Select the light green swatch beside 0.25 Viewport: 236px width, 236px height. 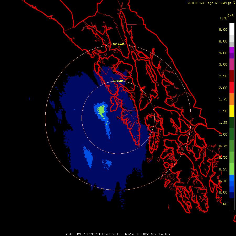[x=232, y=169]
